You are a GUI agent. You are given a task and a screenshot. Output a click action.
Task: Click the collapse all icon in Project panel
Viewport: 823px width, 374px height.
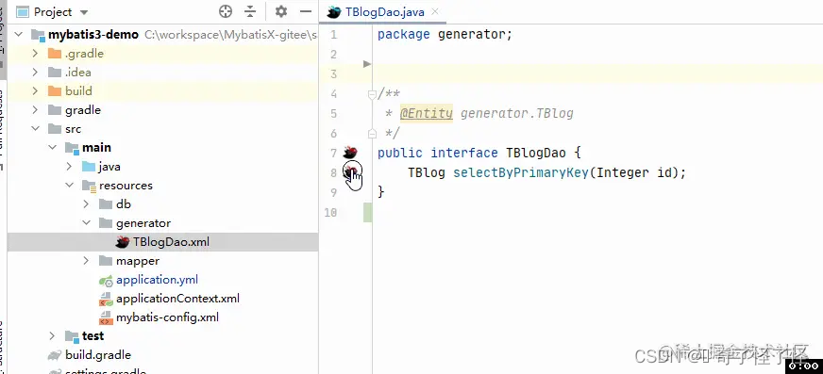(250, 11)
